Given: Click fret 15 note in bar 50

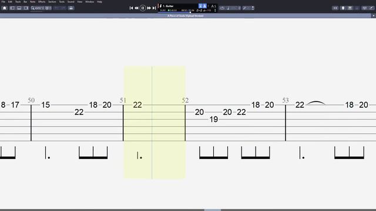Looking at the screenshot, I should 46,105.
